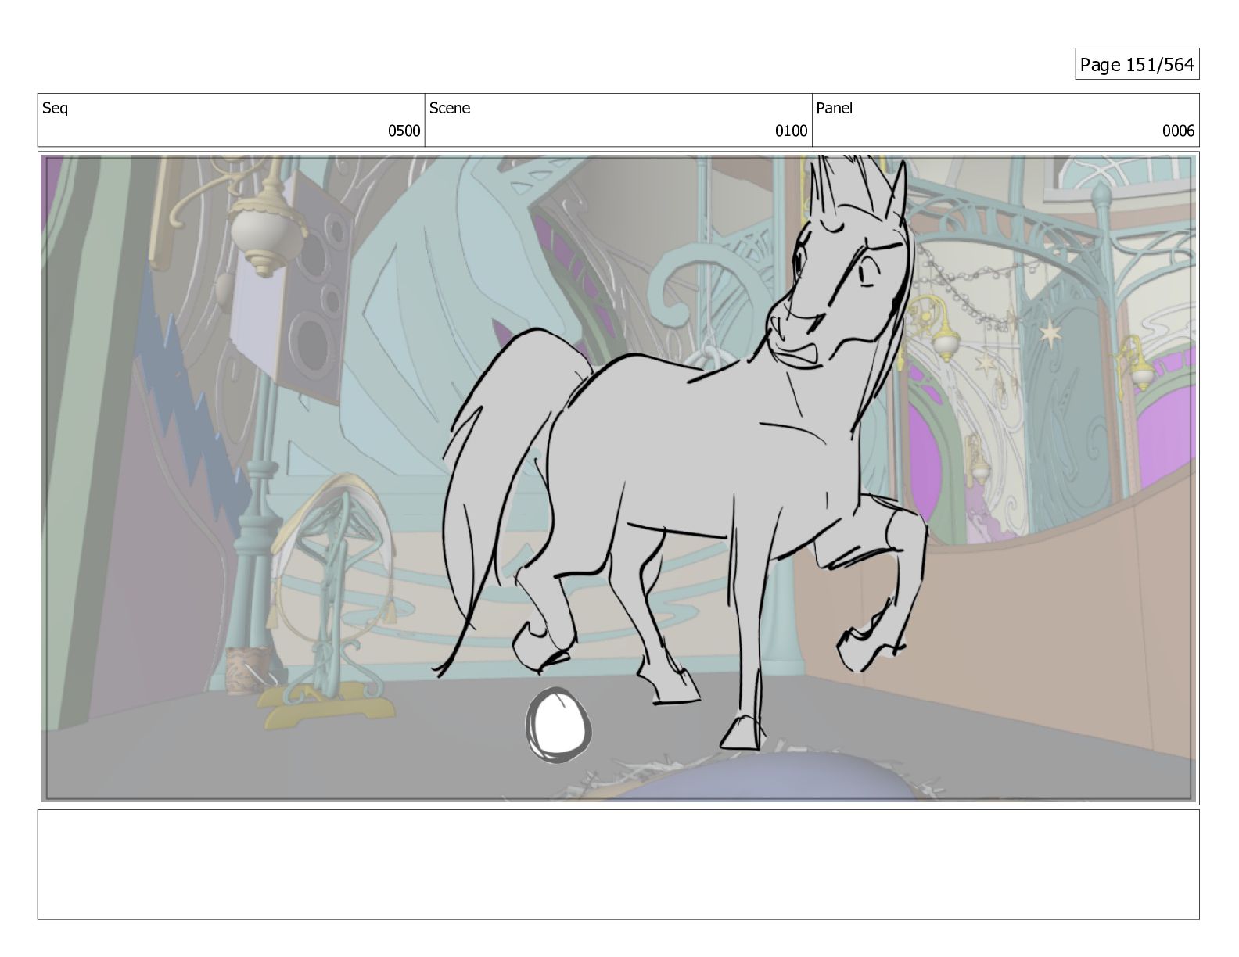Select the Seq label
Screen dimensions: 1239x957
click(x=55, y=109)
